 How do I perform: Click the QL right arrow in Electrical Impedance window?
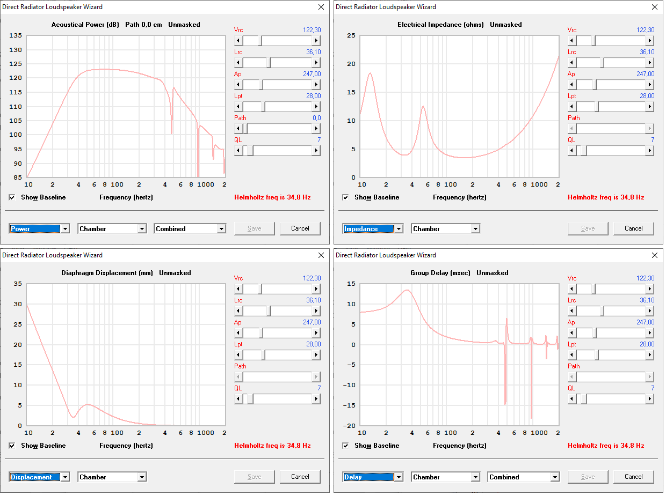click(x=650, y=151)
